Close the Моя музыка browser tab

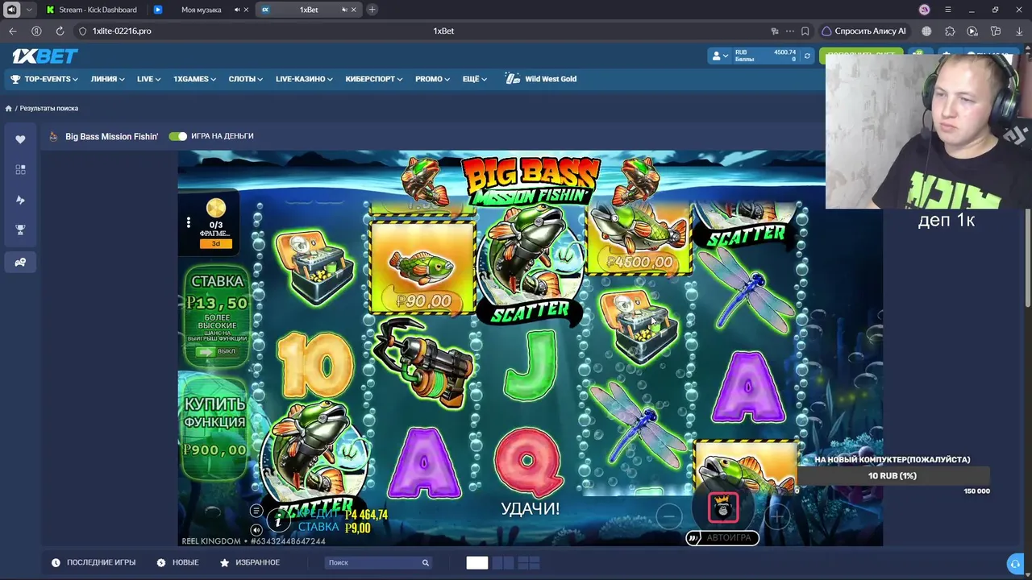[x=247, y=10]
